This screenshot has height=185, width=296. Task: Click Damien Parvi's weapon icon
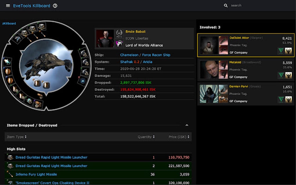(x=223, y=98)
